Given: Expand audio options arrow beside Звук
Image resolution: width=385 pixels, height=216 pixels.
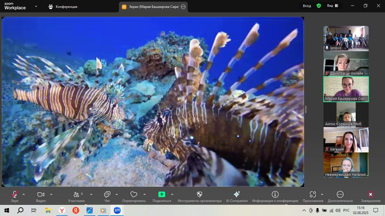Looking at the screenshot, I should 24,194.
